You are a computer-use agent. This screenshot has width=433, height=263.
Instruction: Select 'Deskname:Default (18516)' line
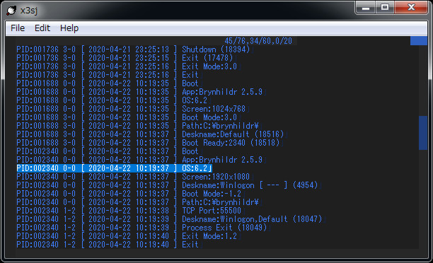pos(150,134)
